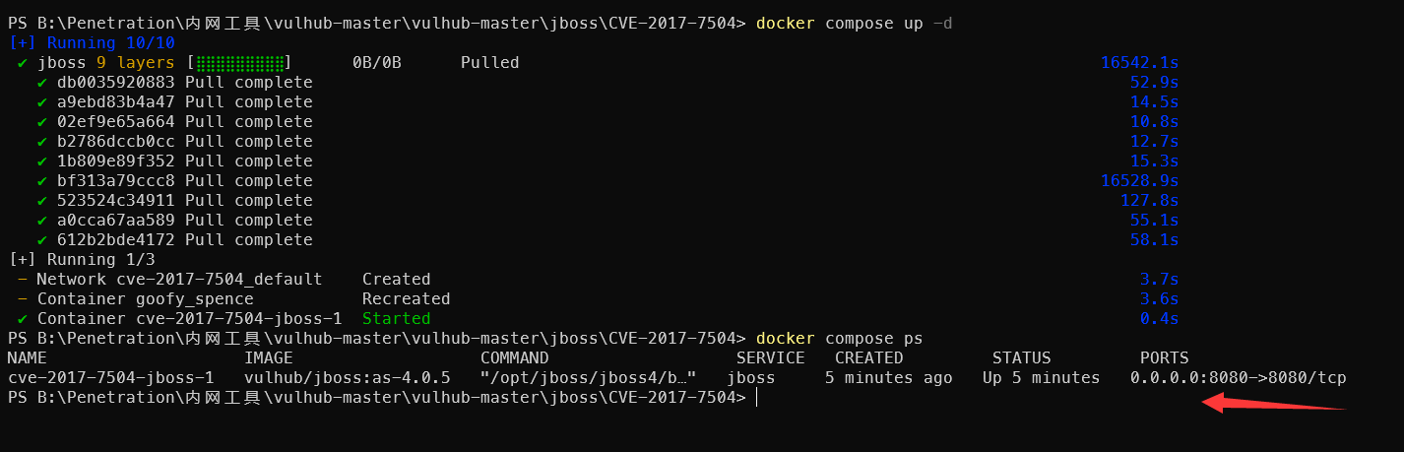This screenshot has height=452, width=1404.
Task: Click the PORTS column header
Action: point(1164,358)
